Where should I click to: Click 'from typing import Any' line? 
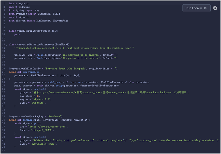click(24, 10)
